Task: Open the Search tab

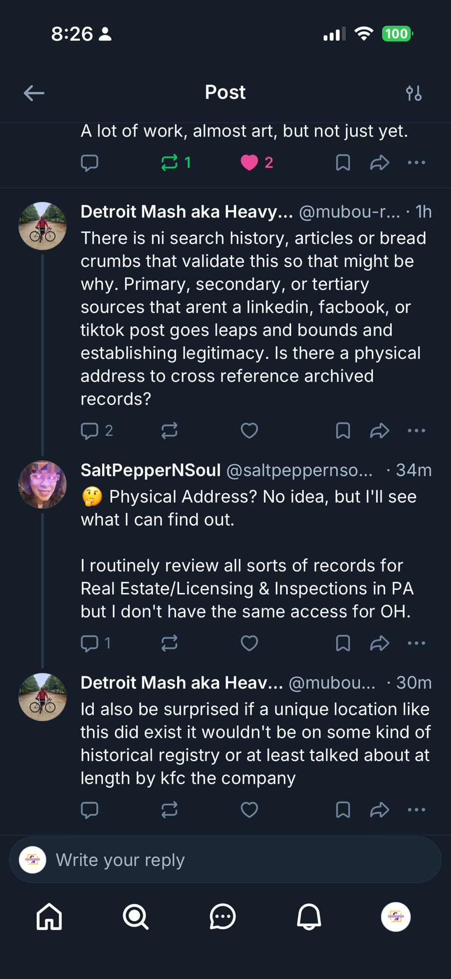Action: point(135,916)
